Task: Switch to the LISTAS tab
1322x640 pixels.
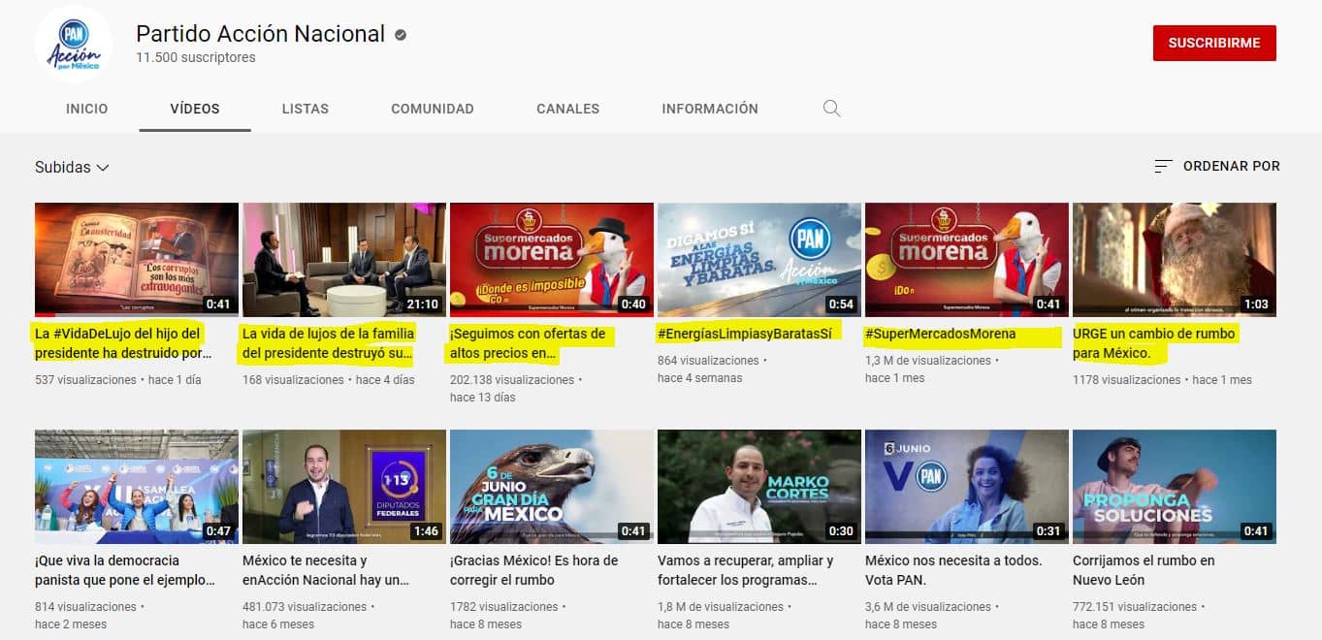Action: tap(306, 109)
